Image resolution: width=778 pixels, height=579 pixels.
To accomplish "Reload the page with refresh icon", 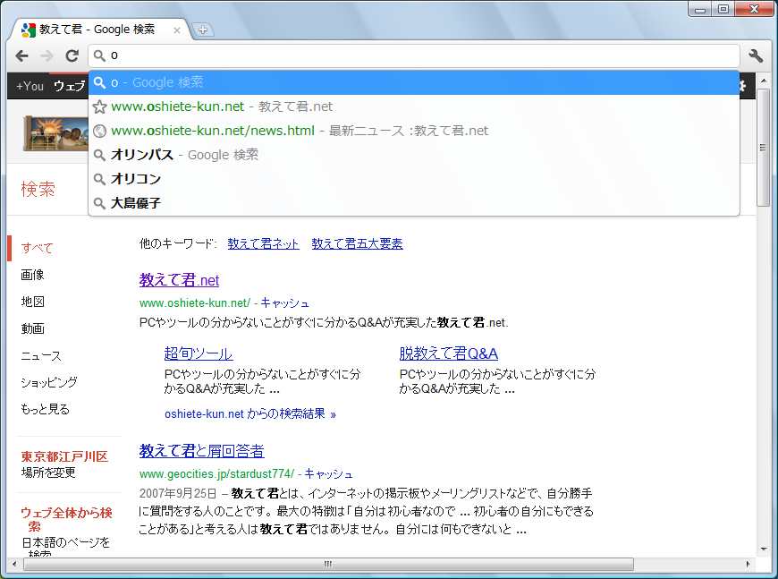I will click(72, 55).
